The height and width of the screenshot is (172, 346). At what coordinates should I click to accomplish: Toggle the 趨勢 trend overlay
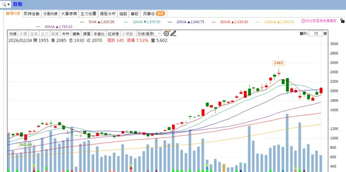click(76, 34)
